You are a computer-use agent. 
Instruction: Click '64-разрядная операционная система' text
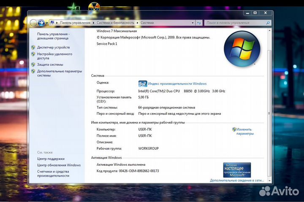tap(166, 108)
